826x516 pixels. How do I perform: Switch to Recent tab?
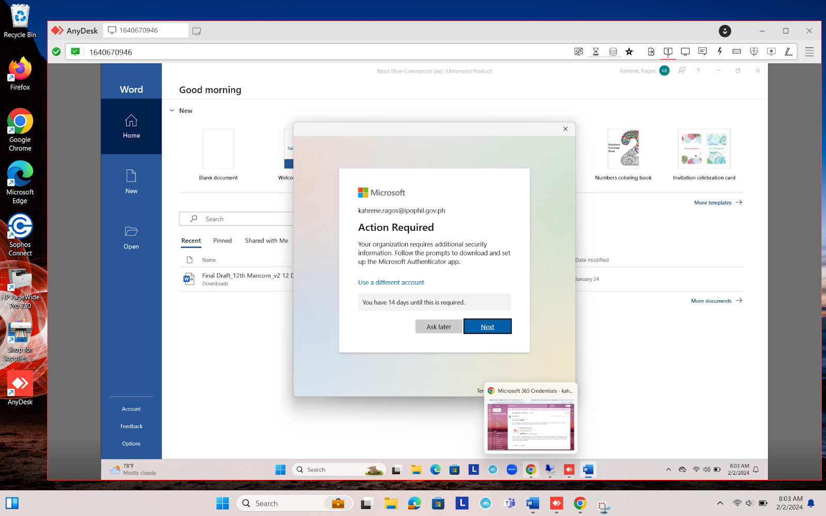pos(191,241)
